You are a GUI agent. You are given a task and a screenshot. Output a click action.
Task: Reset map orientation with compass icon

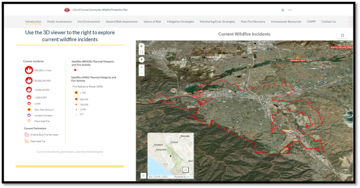pyautogui.click(x=142, y=60)
